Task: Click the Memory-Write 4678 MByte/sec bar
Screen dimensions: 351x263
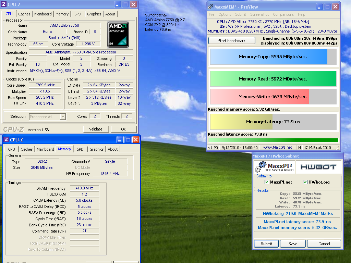Action: tap(273, 97)
